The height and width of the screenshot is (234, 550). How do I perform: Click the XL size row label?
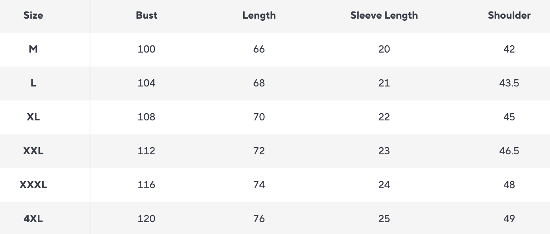point(33,117)
